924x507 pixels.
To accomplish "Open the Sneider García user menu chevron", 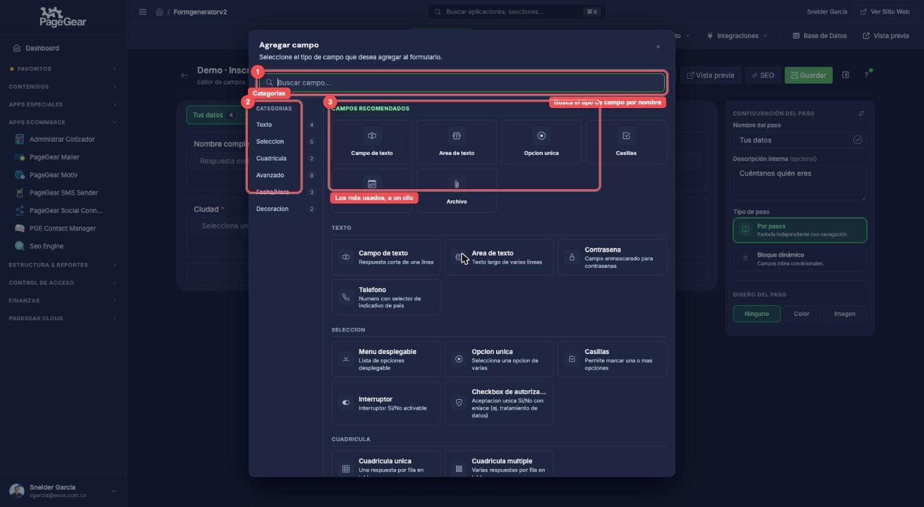I will [114, 491].
